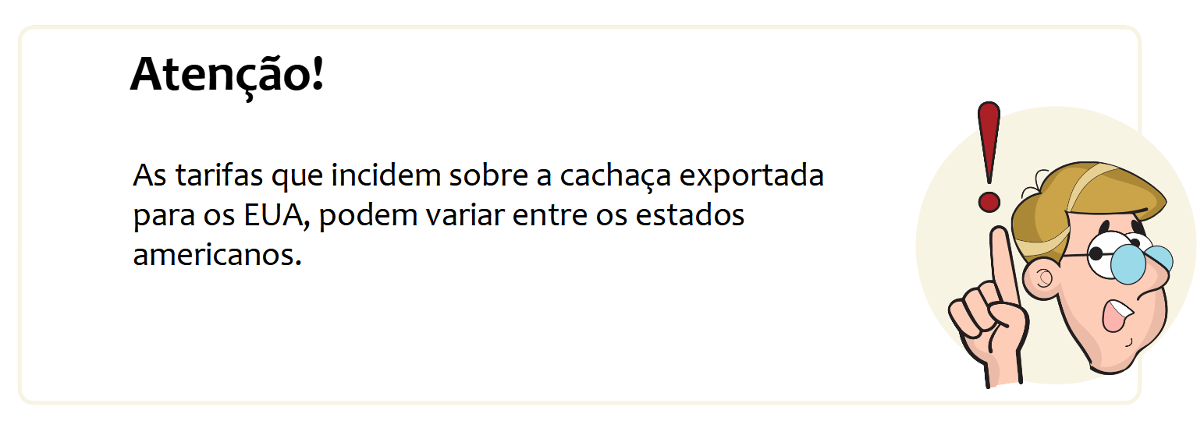
Task: Click the word "exportada" in the text
Action: (x=751, y=177)
